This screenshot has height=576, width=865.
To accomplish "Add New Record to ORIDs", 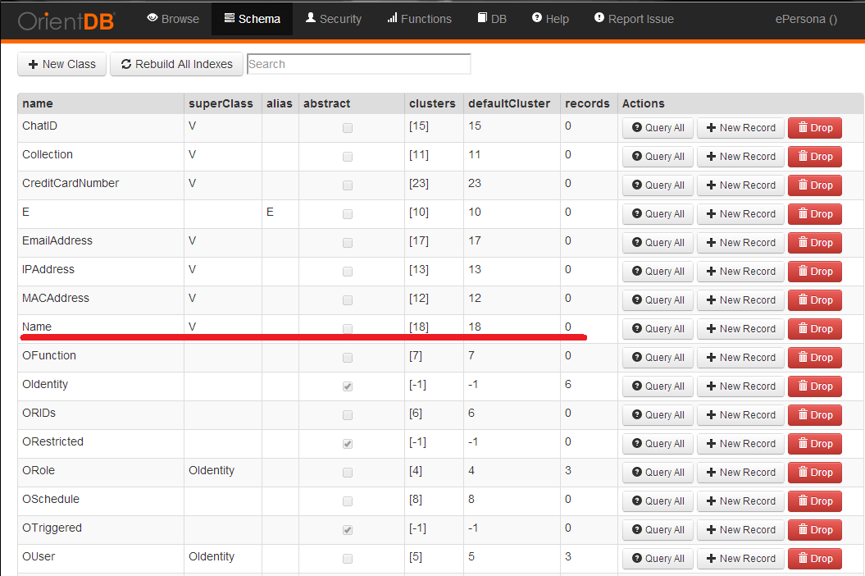I will point(740,414).
